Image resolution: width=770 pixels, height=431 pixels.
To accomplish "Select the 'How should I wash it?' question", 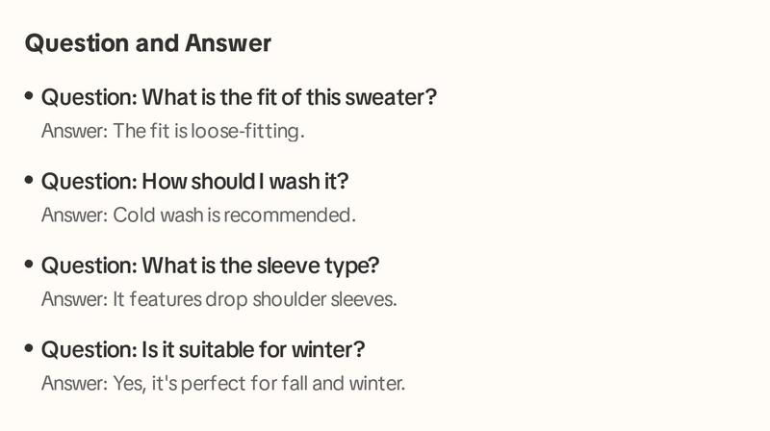I will coord(195,181).
